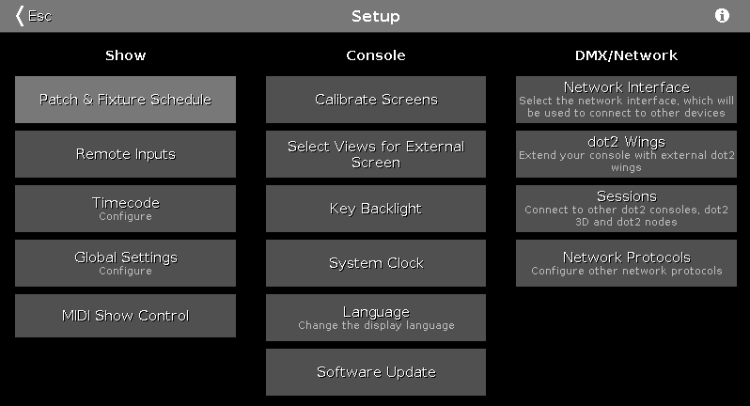Open System Clock settings
Screen dimensions: 750x406
[376, 263]
